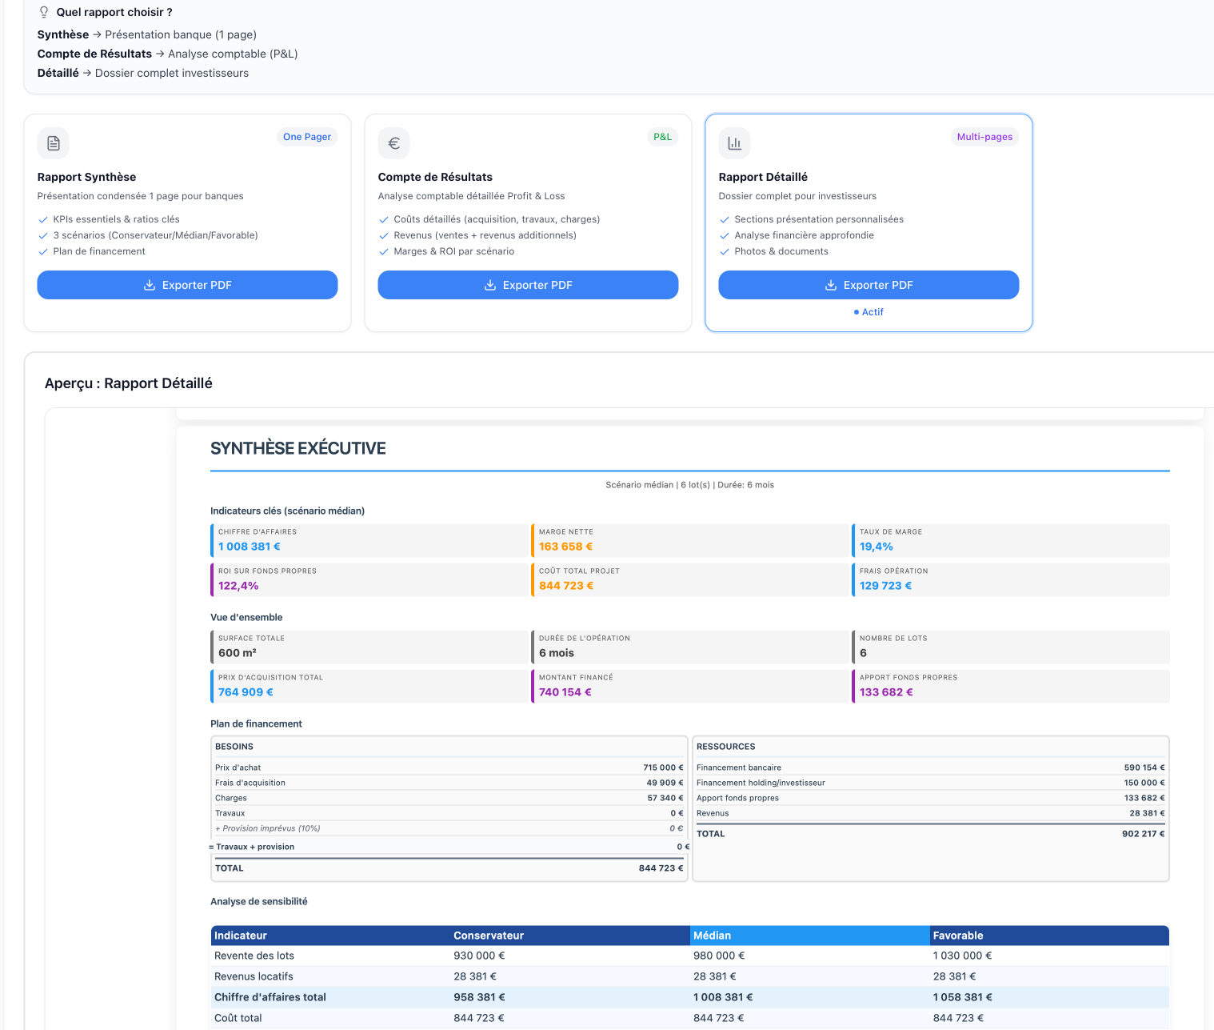Export the Compte de Résultats PDF
This screenshot has height=1030, width=1214.
point(528,285)
